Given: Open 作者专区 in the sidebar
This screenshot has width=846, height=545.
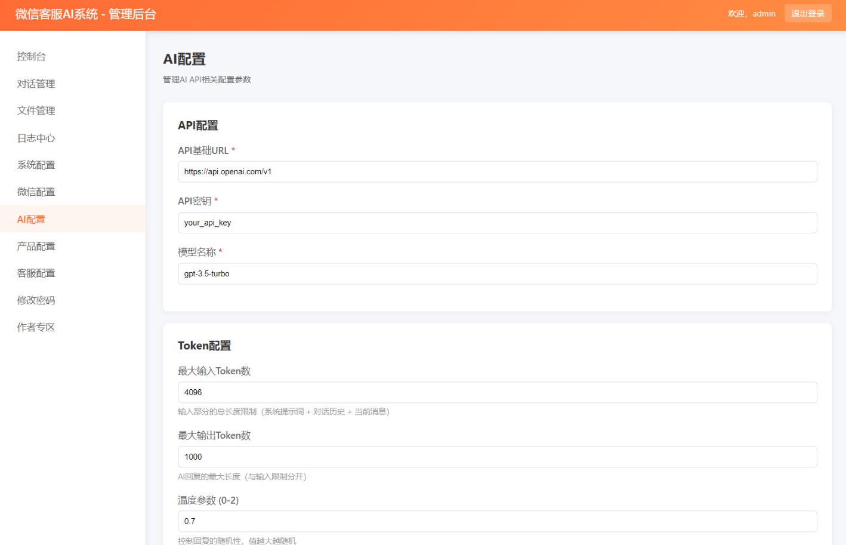Looking at the screenshot, I should (36, 327).
